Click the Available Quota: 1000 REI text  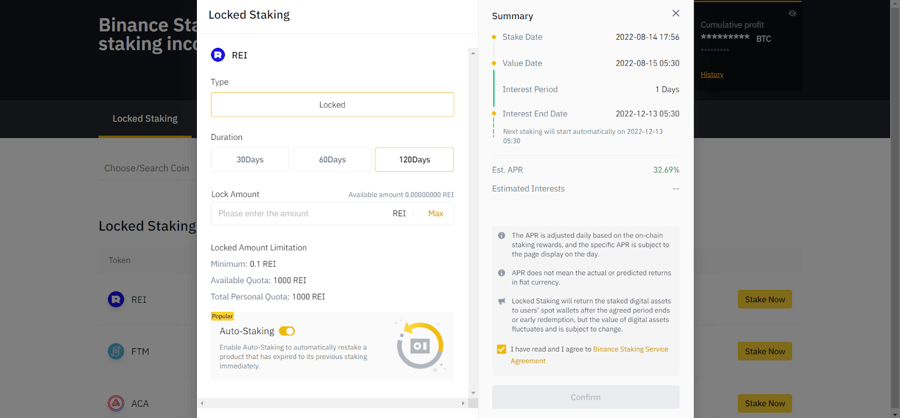pyautogui.click(x=259, y=280)
